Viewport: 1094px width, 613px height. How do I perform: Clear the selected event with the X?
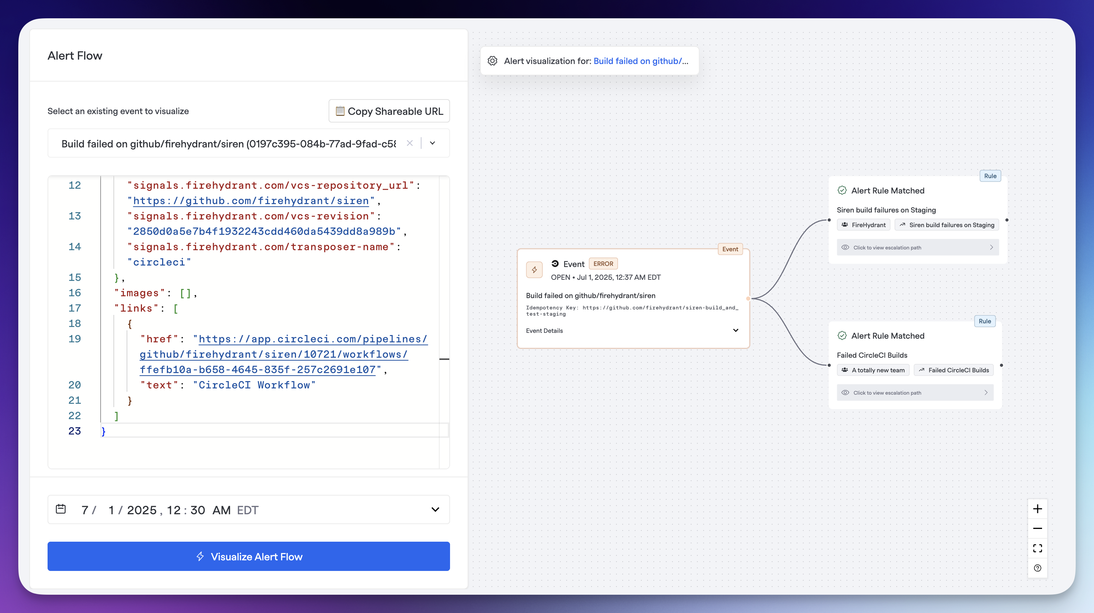pos(409,143)
